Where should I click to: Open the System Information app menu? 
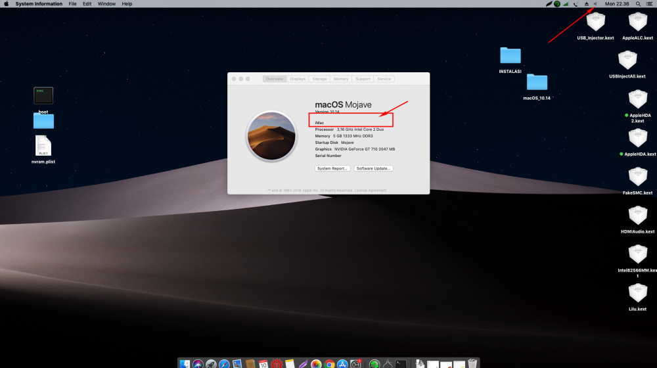39,4
